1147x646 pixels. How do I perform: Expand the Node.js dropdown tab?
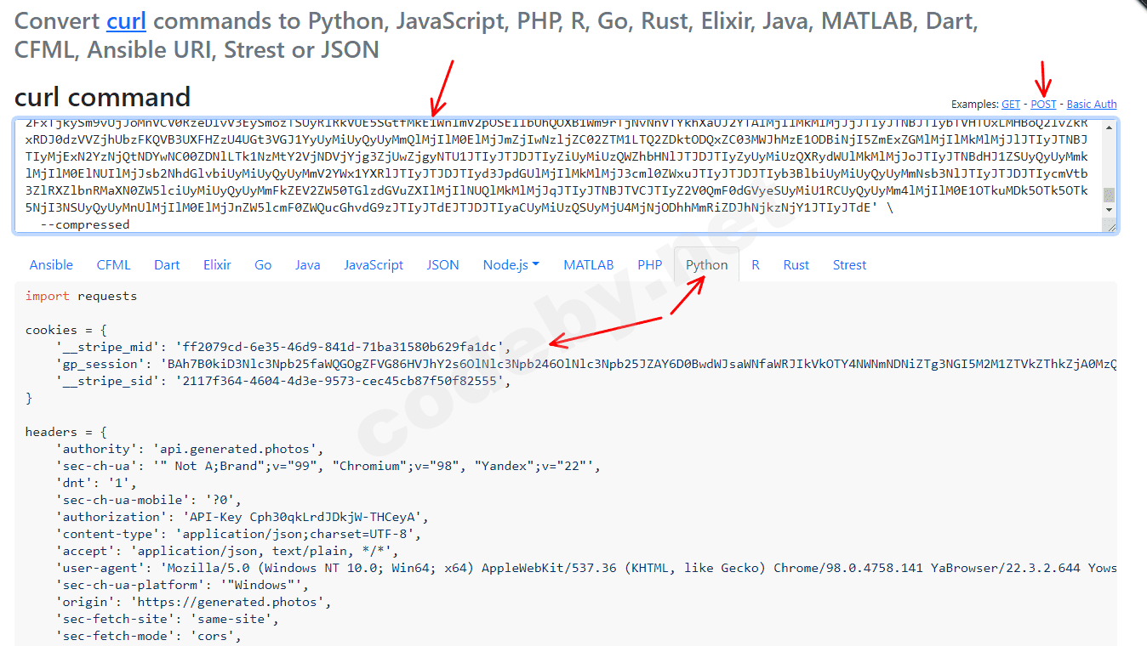[511, 265]
